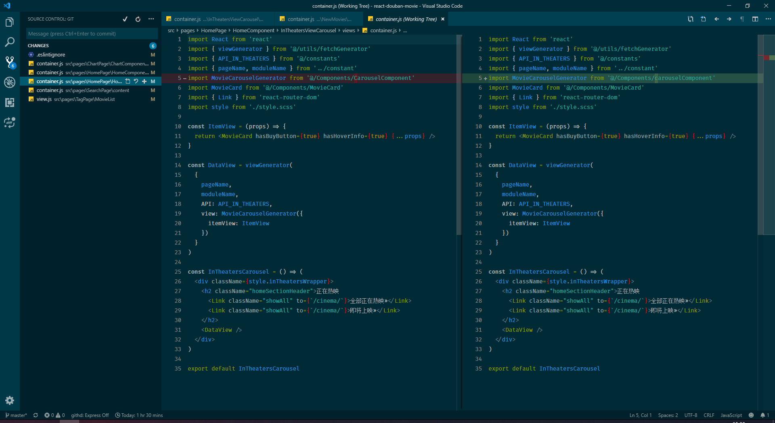Click the src breadcrumb
Viewport: 775px width, 423px height.
171,30
